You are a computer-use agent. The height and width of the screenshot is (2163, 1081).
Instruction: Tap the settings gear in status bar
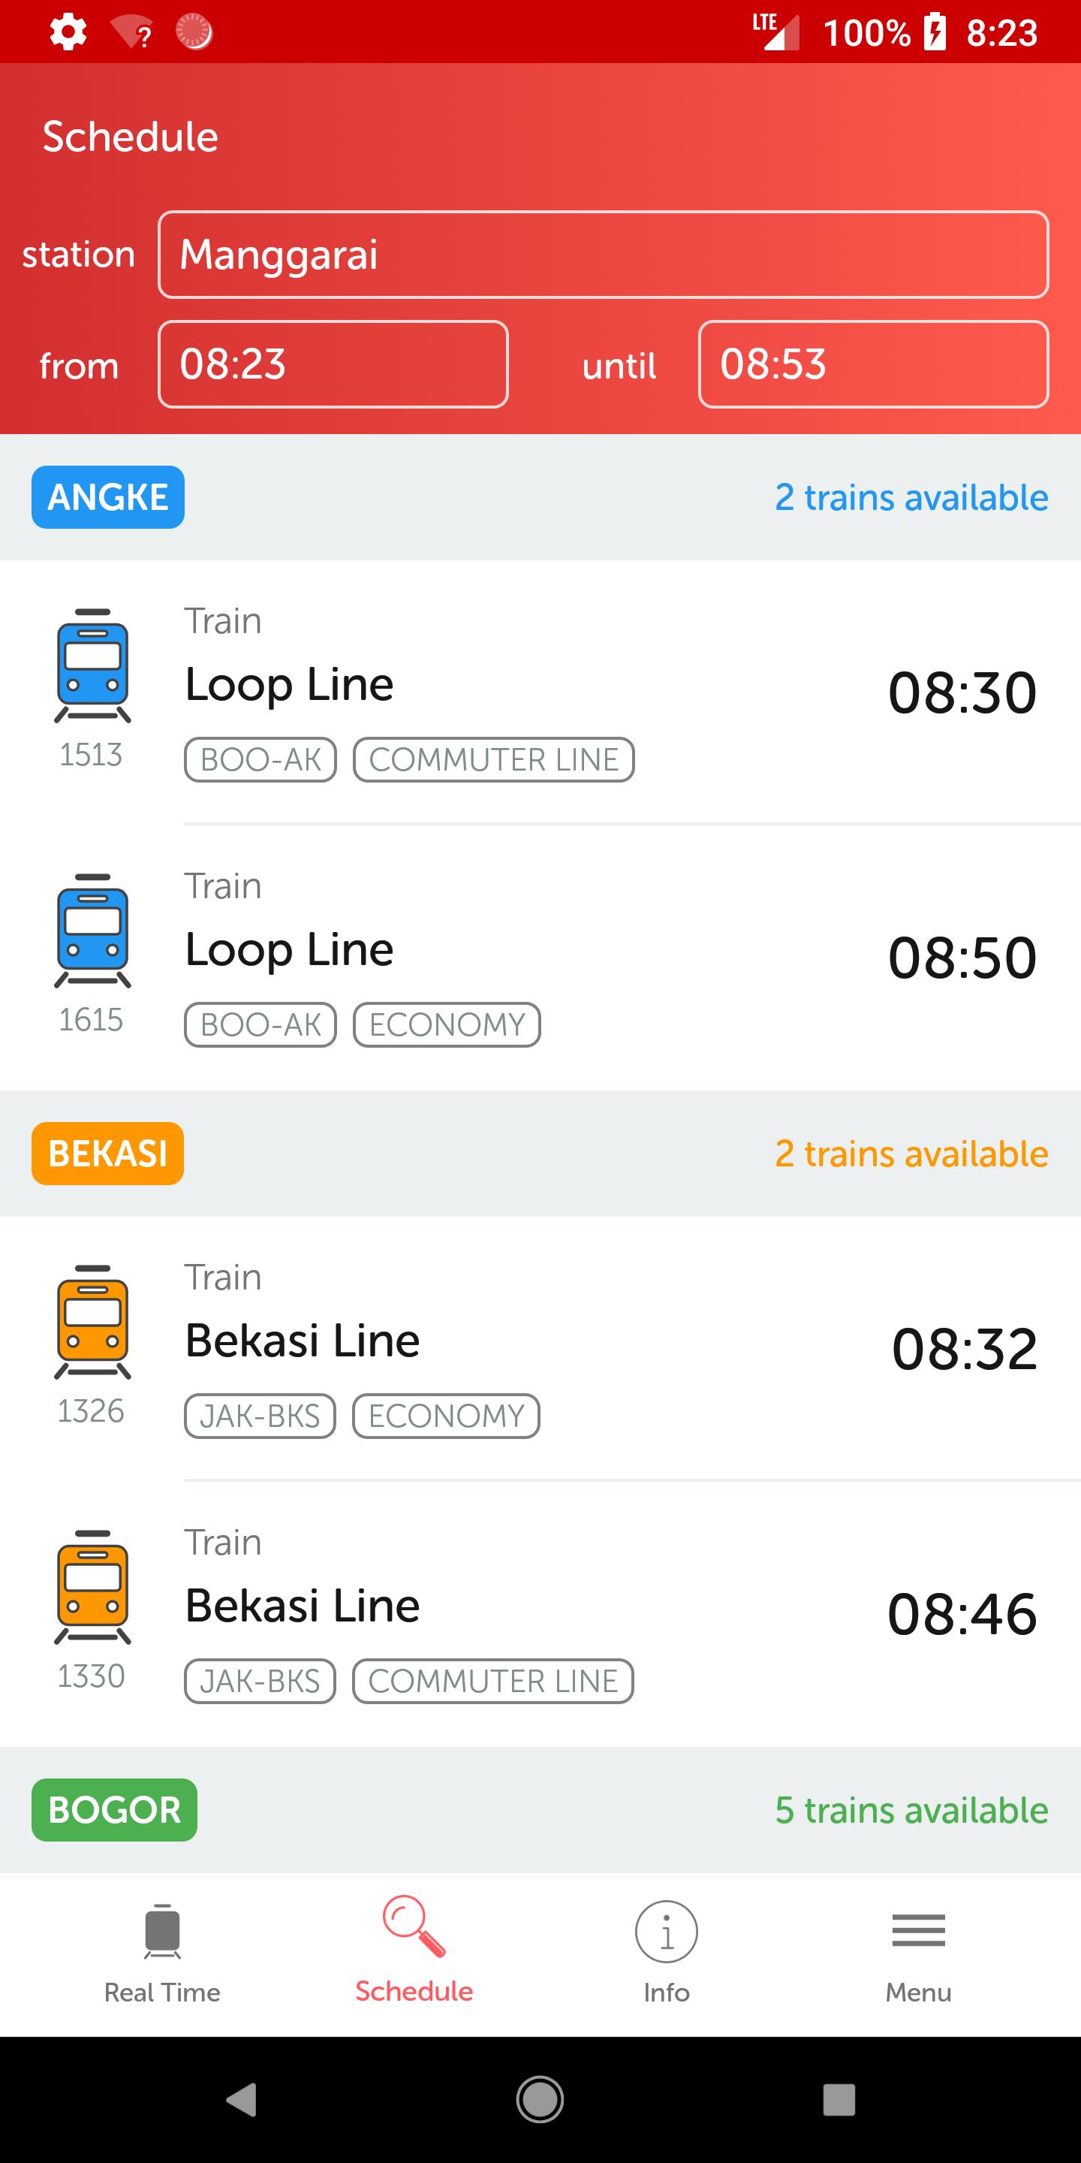(x=68, y=33)
